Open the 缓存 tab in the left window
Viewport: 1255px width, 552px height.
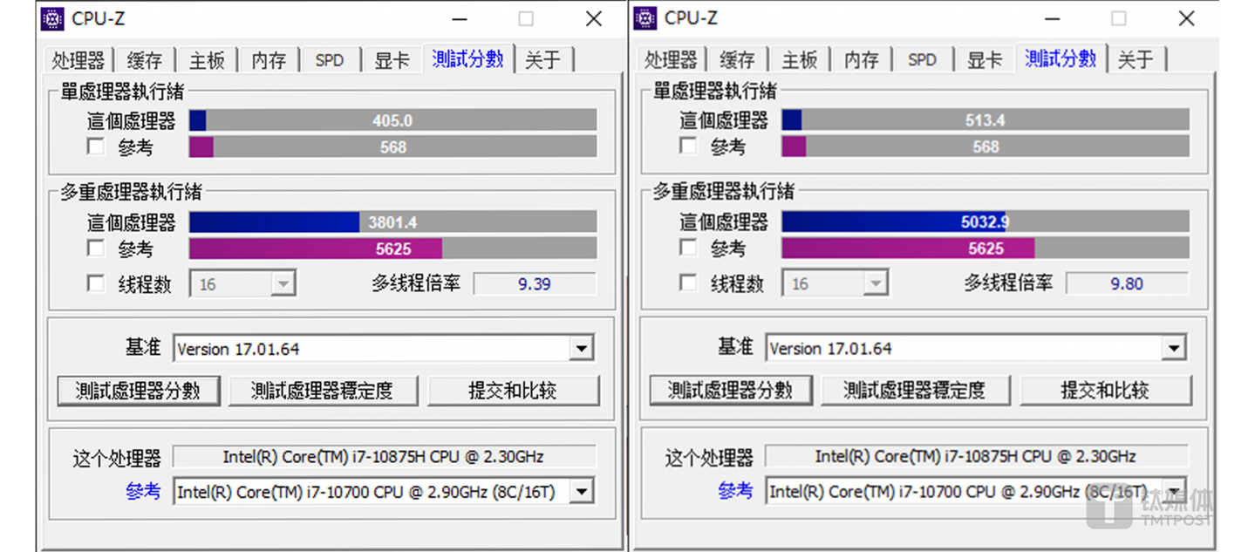coord(144,59)
